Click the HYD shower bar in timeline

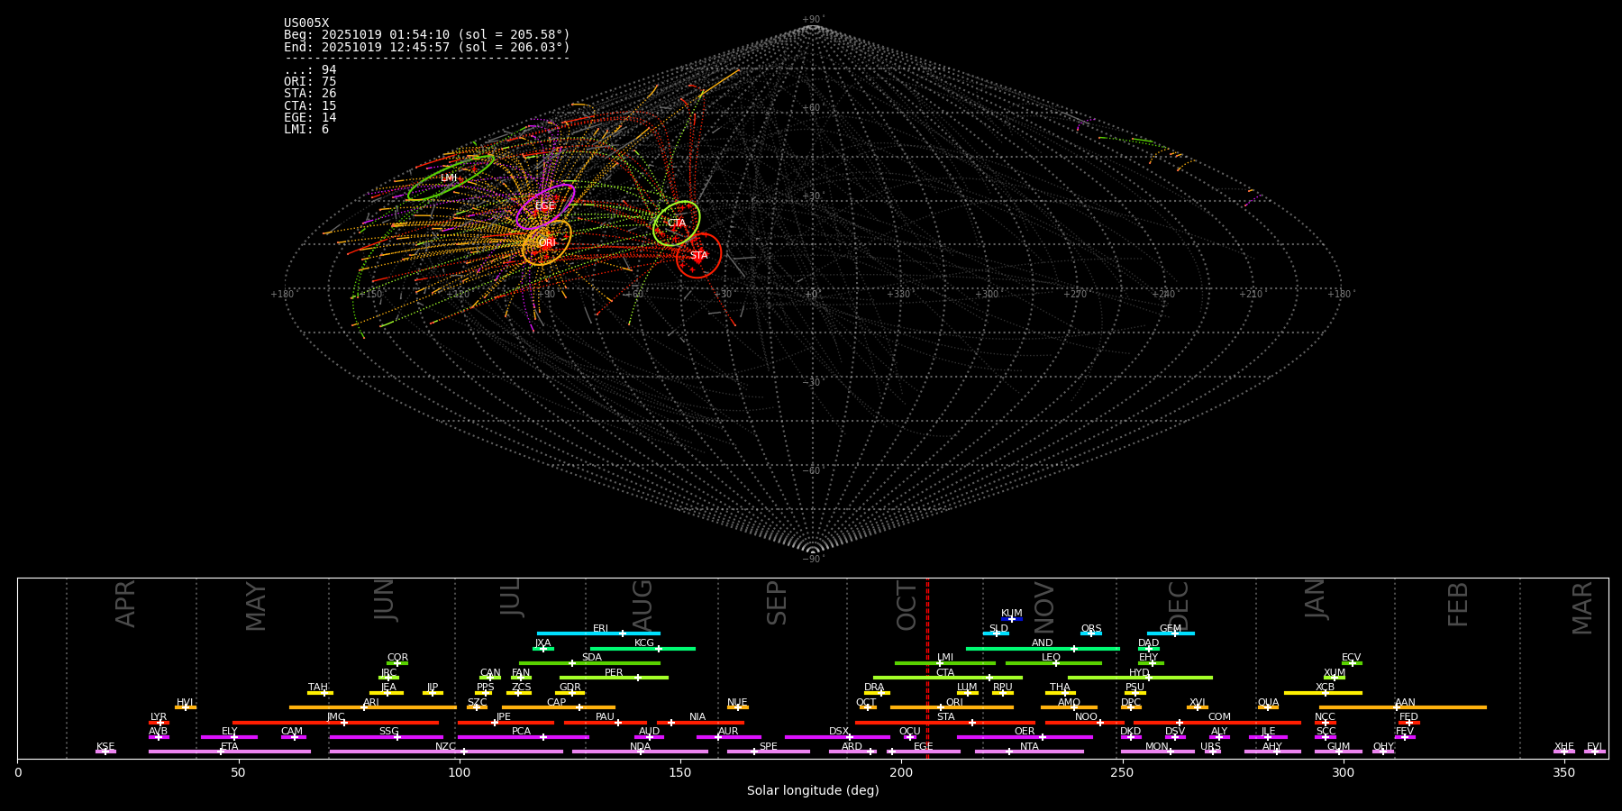tap(1140, 678)
